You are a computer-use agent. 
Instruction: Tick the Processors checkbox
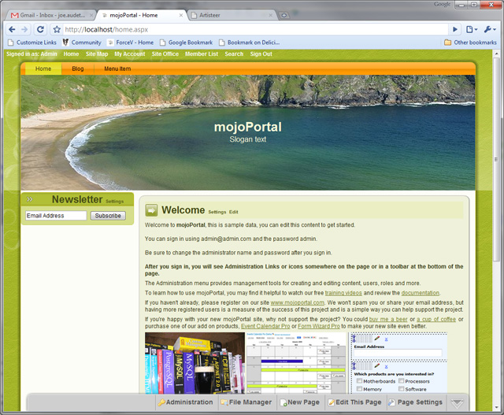tap(400, 381)
